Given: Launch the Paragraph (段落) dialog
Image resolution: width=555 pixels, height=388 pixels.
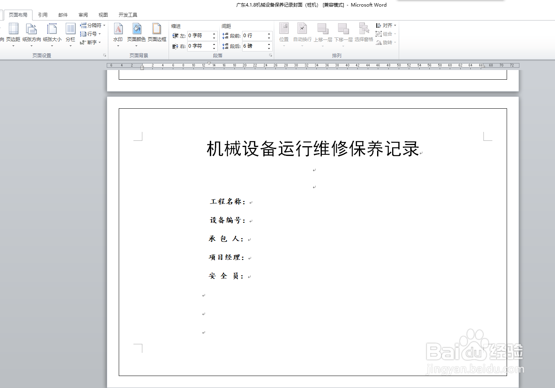Looking at the screenshot, I should point(270,55).
